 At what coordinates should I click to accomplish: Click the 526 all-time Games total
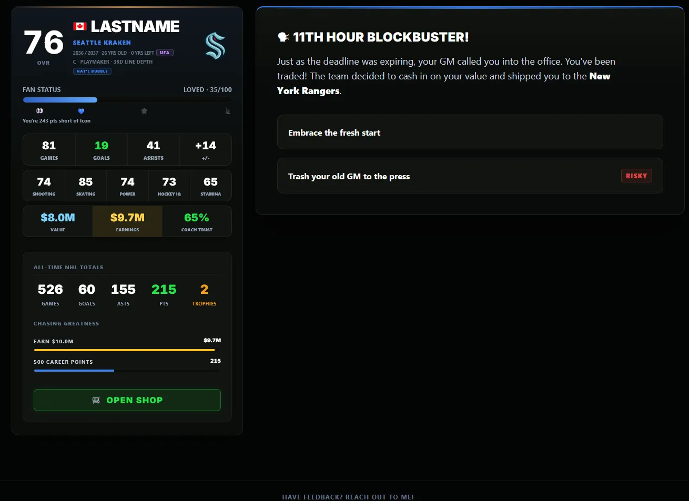[50, 294]
